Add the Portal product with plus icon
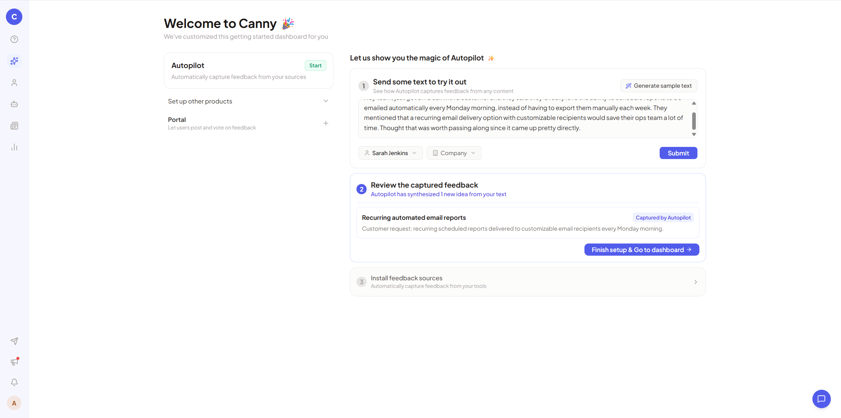 (326, 123)
